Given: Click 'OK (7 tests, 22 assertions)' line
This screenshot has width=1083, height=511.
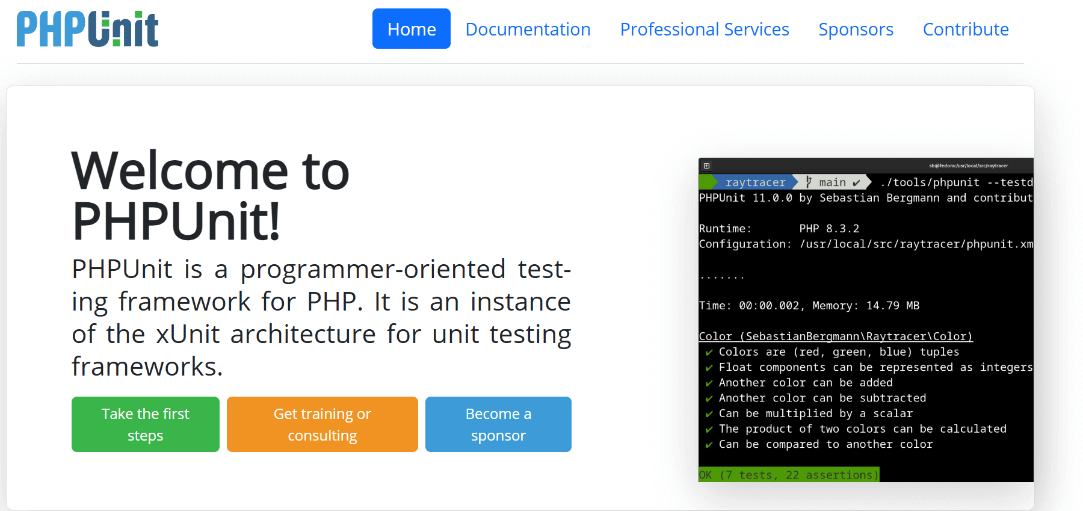Looking at the screenshot, I should click(x=789, y=475).
